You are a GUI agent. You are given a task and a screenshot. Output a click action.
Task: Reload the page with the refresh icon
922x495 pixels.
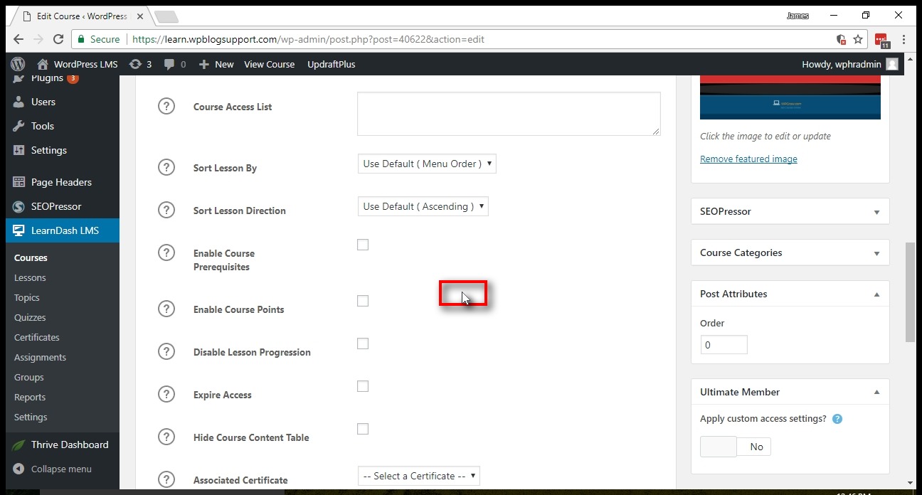click(58, 39)
